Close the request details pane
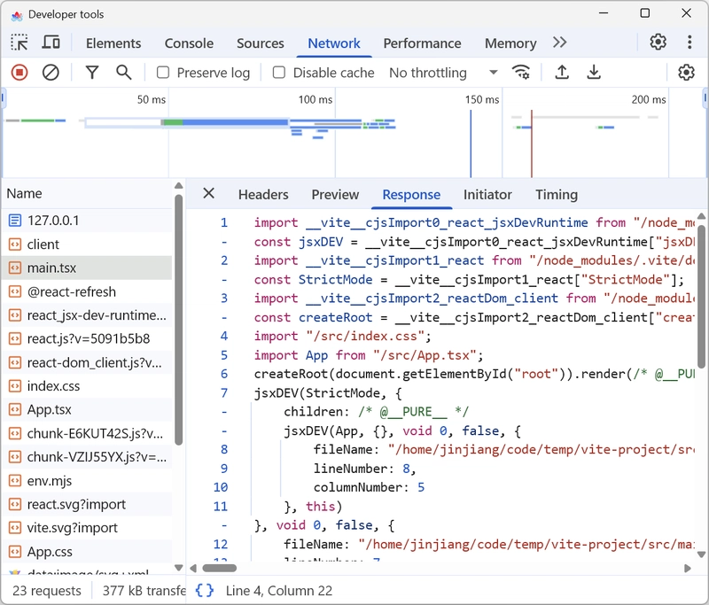 tap(208, 193)
